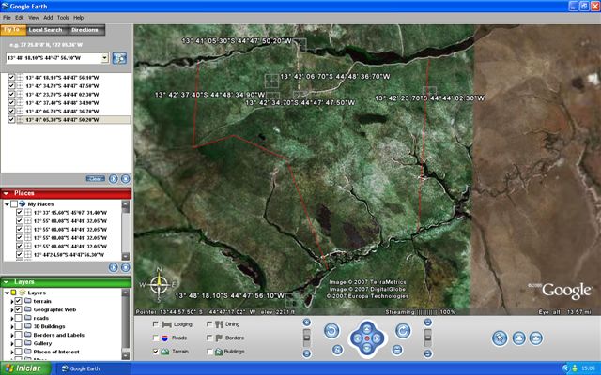This screenshot has width=601, height=375.
Task: Click the play tour button in search panel
Action: click(113, 179)
